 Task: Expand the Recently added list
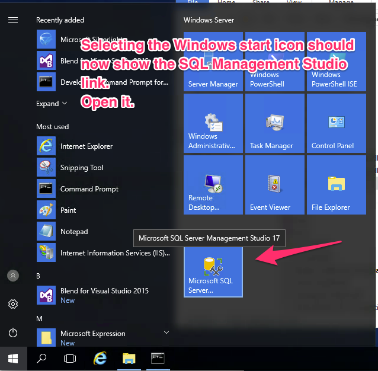(52, 104)
